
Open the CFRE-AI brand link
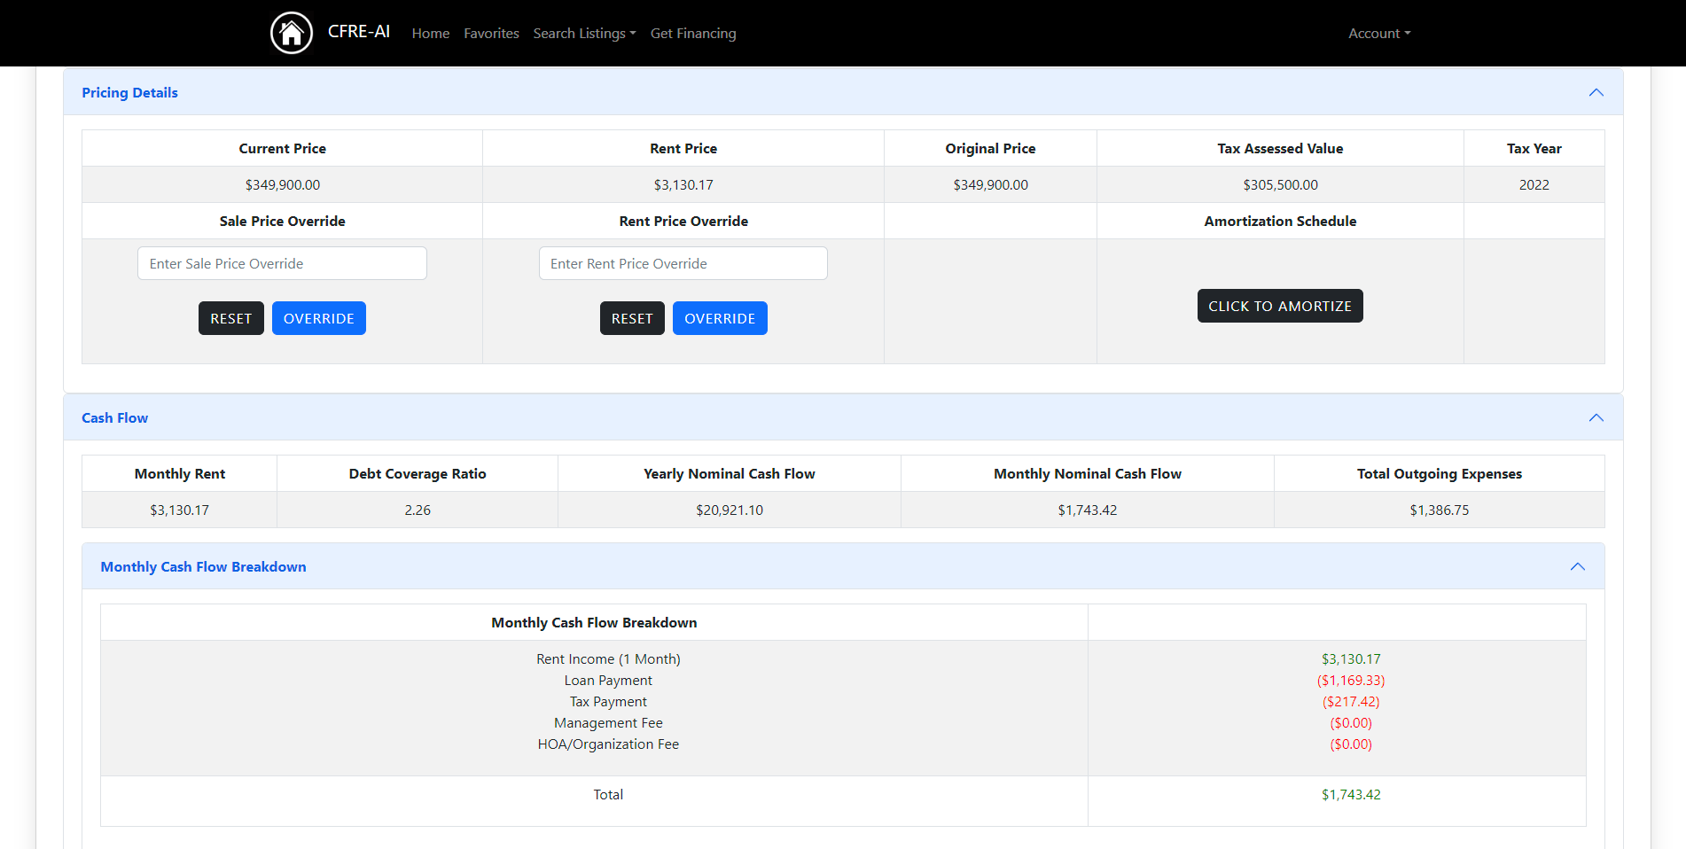coord(358,32)
